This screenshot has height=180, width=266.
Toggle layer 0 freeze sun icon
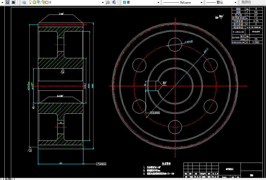click(x=34, y=2)
